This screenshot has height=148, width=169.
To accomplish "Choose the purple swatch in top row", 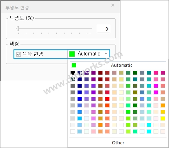I will pos(93,73).
